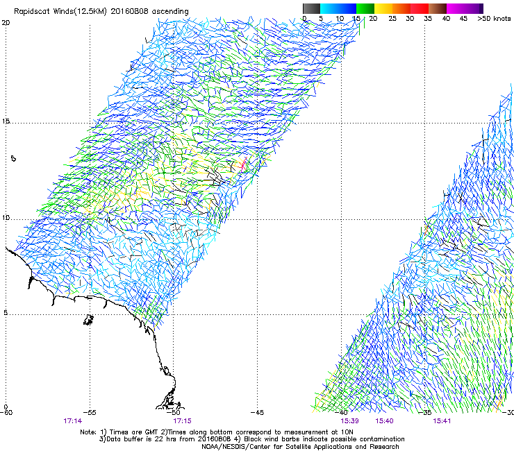This screenshot has height=451, width=514.
Task: Select the '15:40' overpass time label
Action: click(x=384, y=421)
